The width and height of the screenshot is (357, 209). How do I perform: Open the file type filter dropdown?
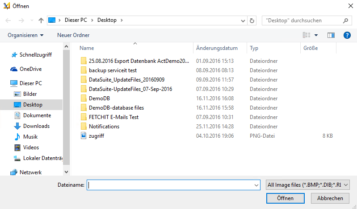(307, 185)
